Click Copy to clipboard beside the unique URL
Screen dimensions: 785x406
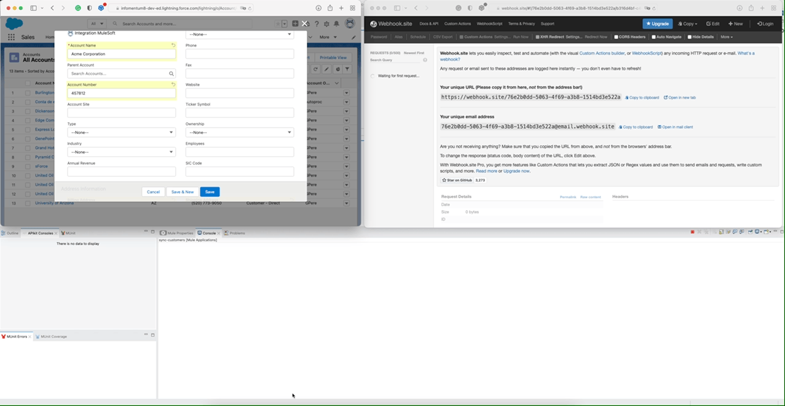(642, 98)
